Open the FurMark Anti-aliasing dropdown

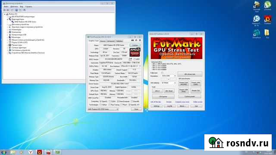pos(169,83)
